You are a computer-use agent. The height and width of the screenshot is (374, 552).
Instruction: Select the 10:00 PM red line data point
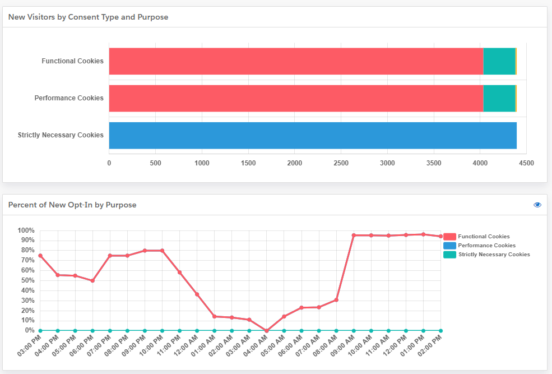pyautogui.click(x=162, y=251)
